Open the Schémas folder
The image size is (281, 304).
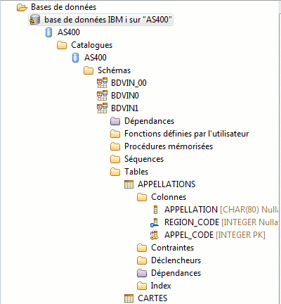tap(114, 70)
